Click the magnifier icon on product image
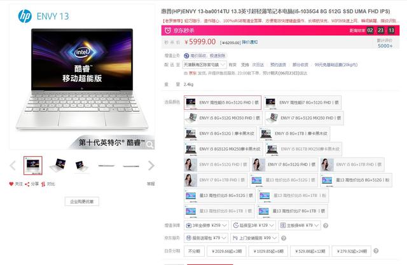Screen dimensions: 407x265 pyautogui.click(x=150, y=144)
